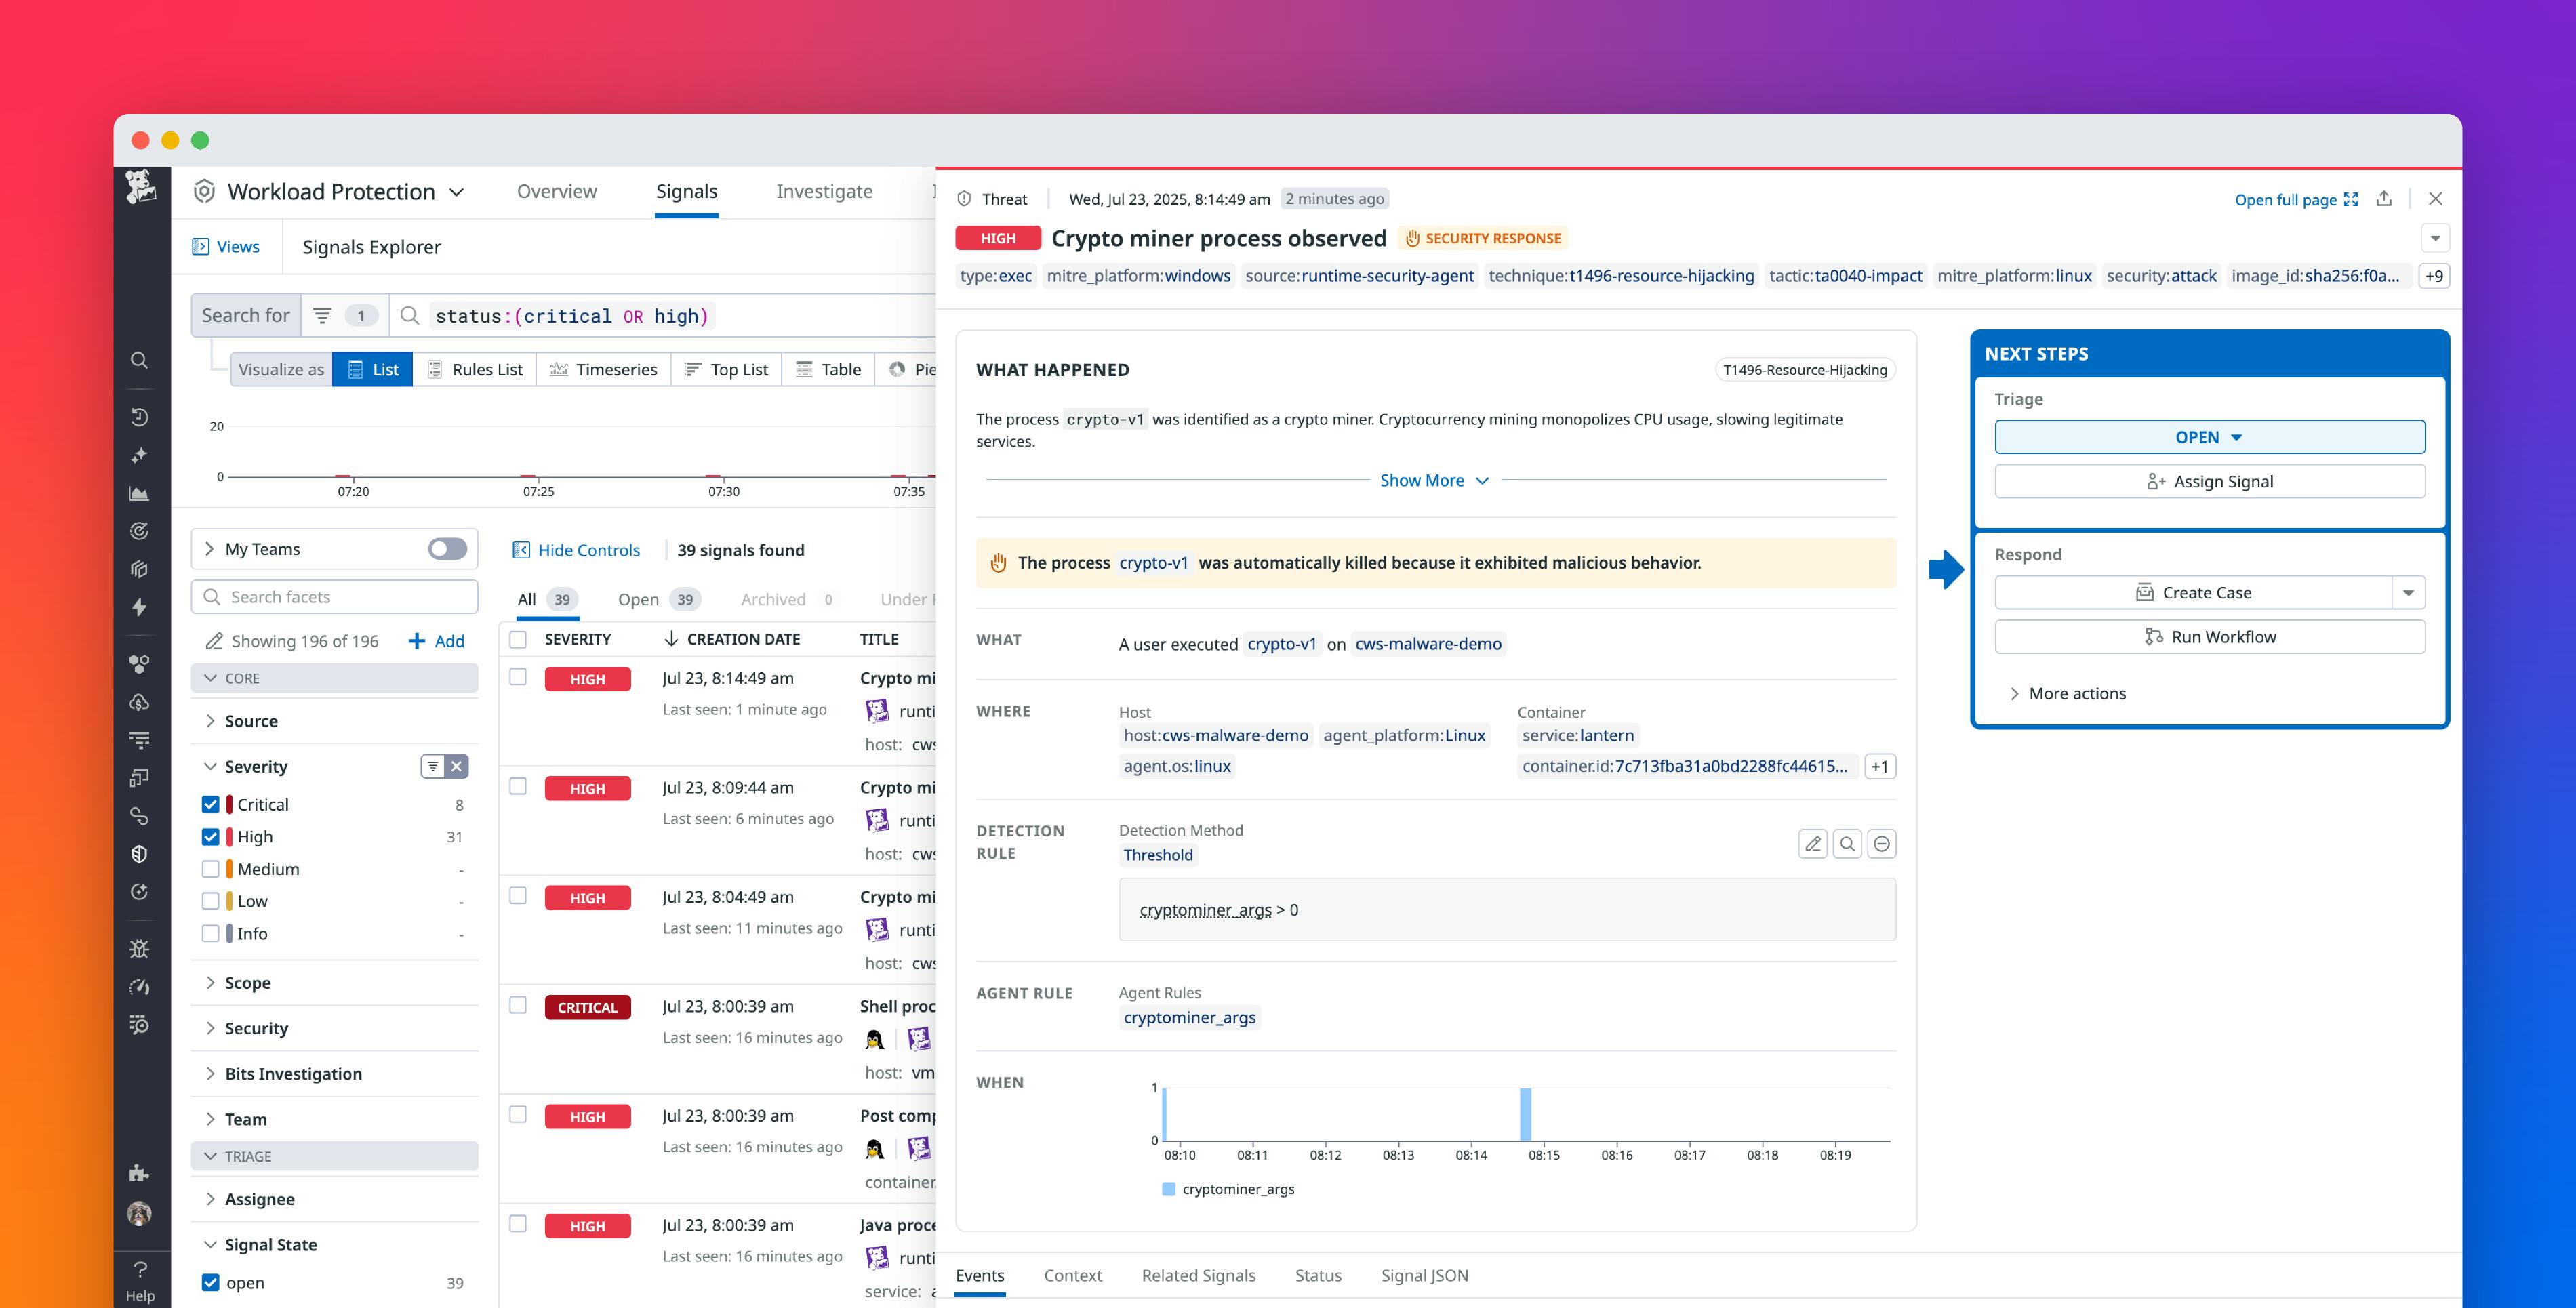Click the magnifier icon next to the detection rule

click(1847, 843)
